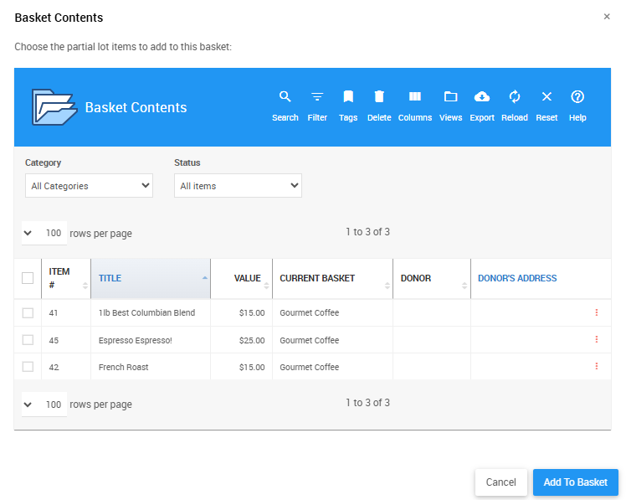
Task: Click the Reset icon in toolbar
Action: (x=546, y=106)
